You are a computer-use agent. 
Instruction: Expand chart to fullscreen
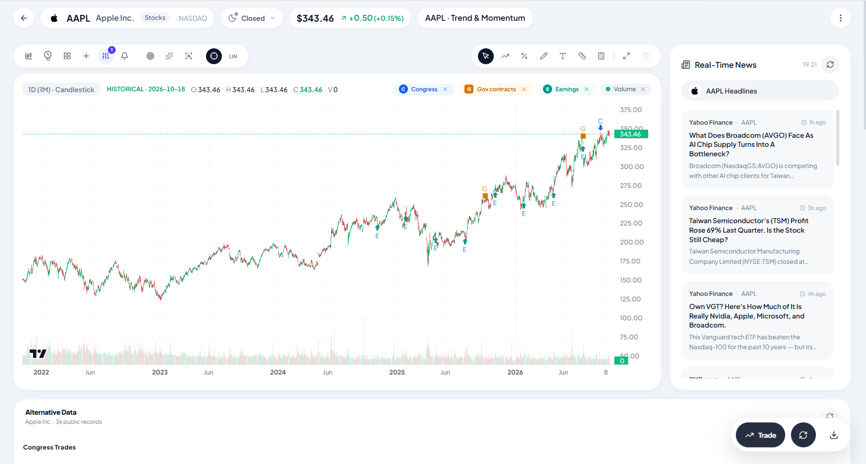pyautogui.click(x=627, y=56)
